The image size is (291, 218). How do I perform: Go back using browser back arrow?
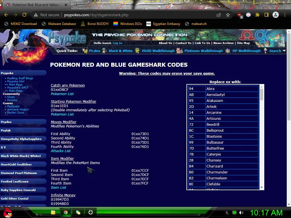point(6,15)
